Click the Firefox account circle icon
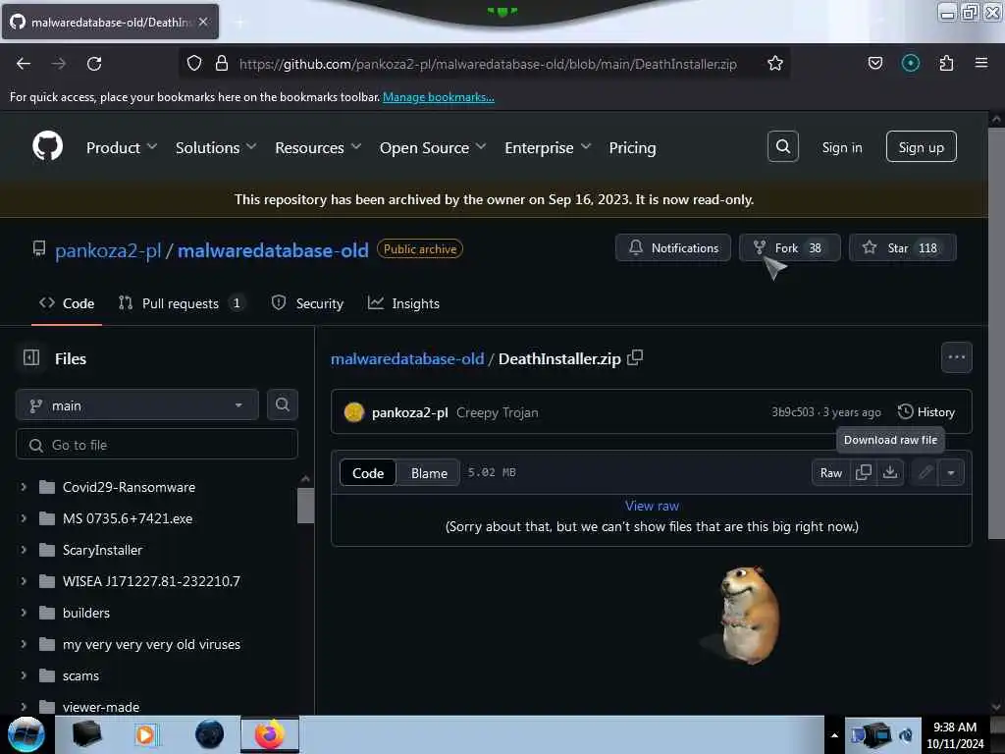 (x=910, y=64)
